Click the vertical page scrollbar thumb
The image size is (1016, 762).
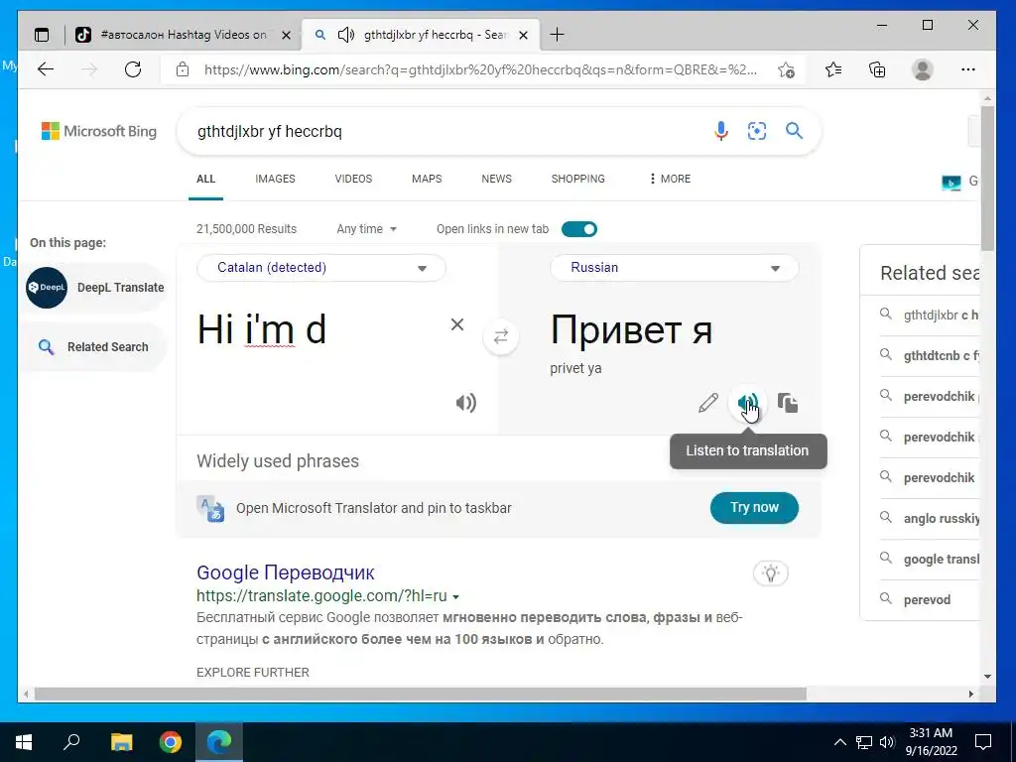coord(987,179)
